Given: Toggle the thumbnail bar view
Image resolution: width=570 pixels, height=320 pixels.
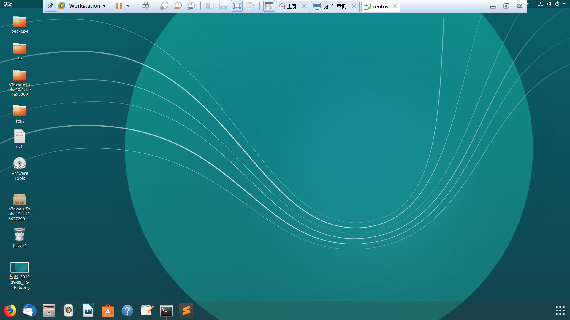Looking at the screenshot, I should (x=223, y=6).
